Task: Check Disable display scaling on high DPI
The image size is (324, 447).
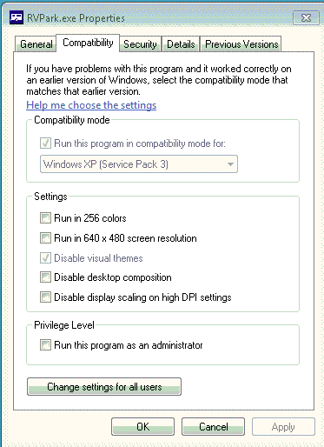Action: 45,297
